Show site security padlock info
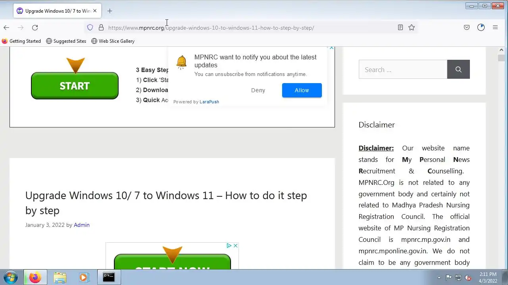Viewport: 508px width, 285px height. click(101, 27)
